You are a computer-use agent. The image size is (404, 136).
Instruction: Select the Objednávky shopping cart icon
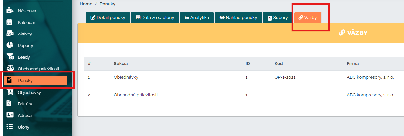tap(10, 92)
